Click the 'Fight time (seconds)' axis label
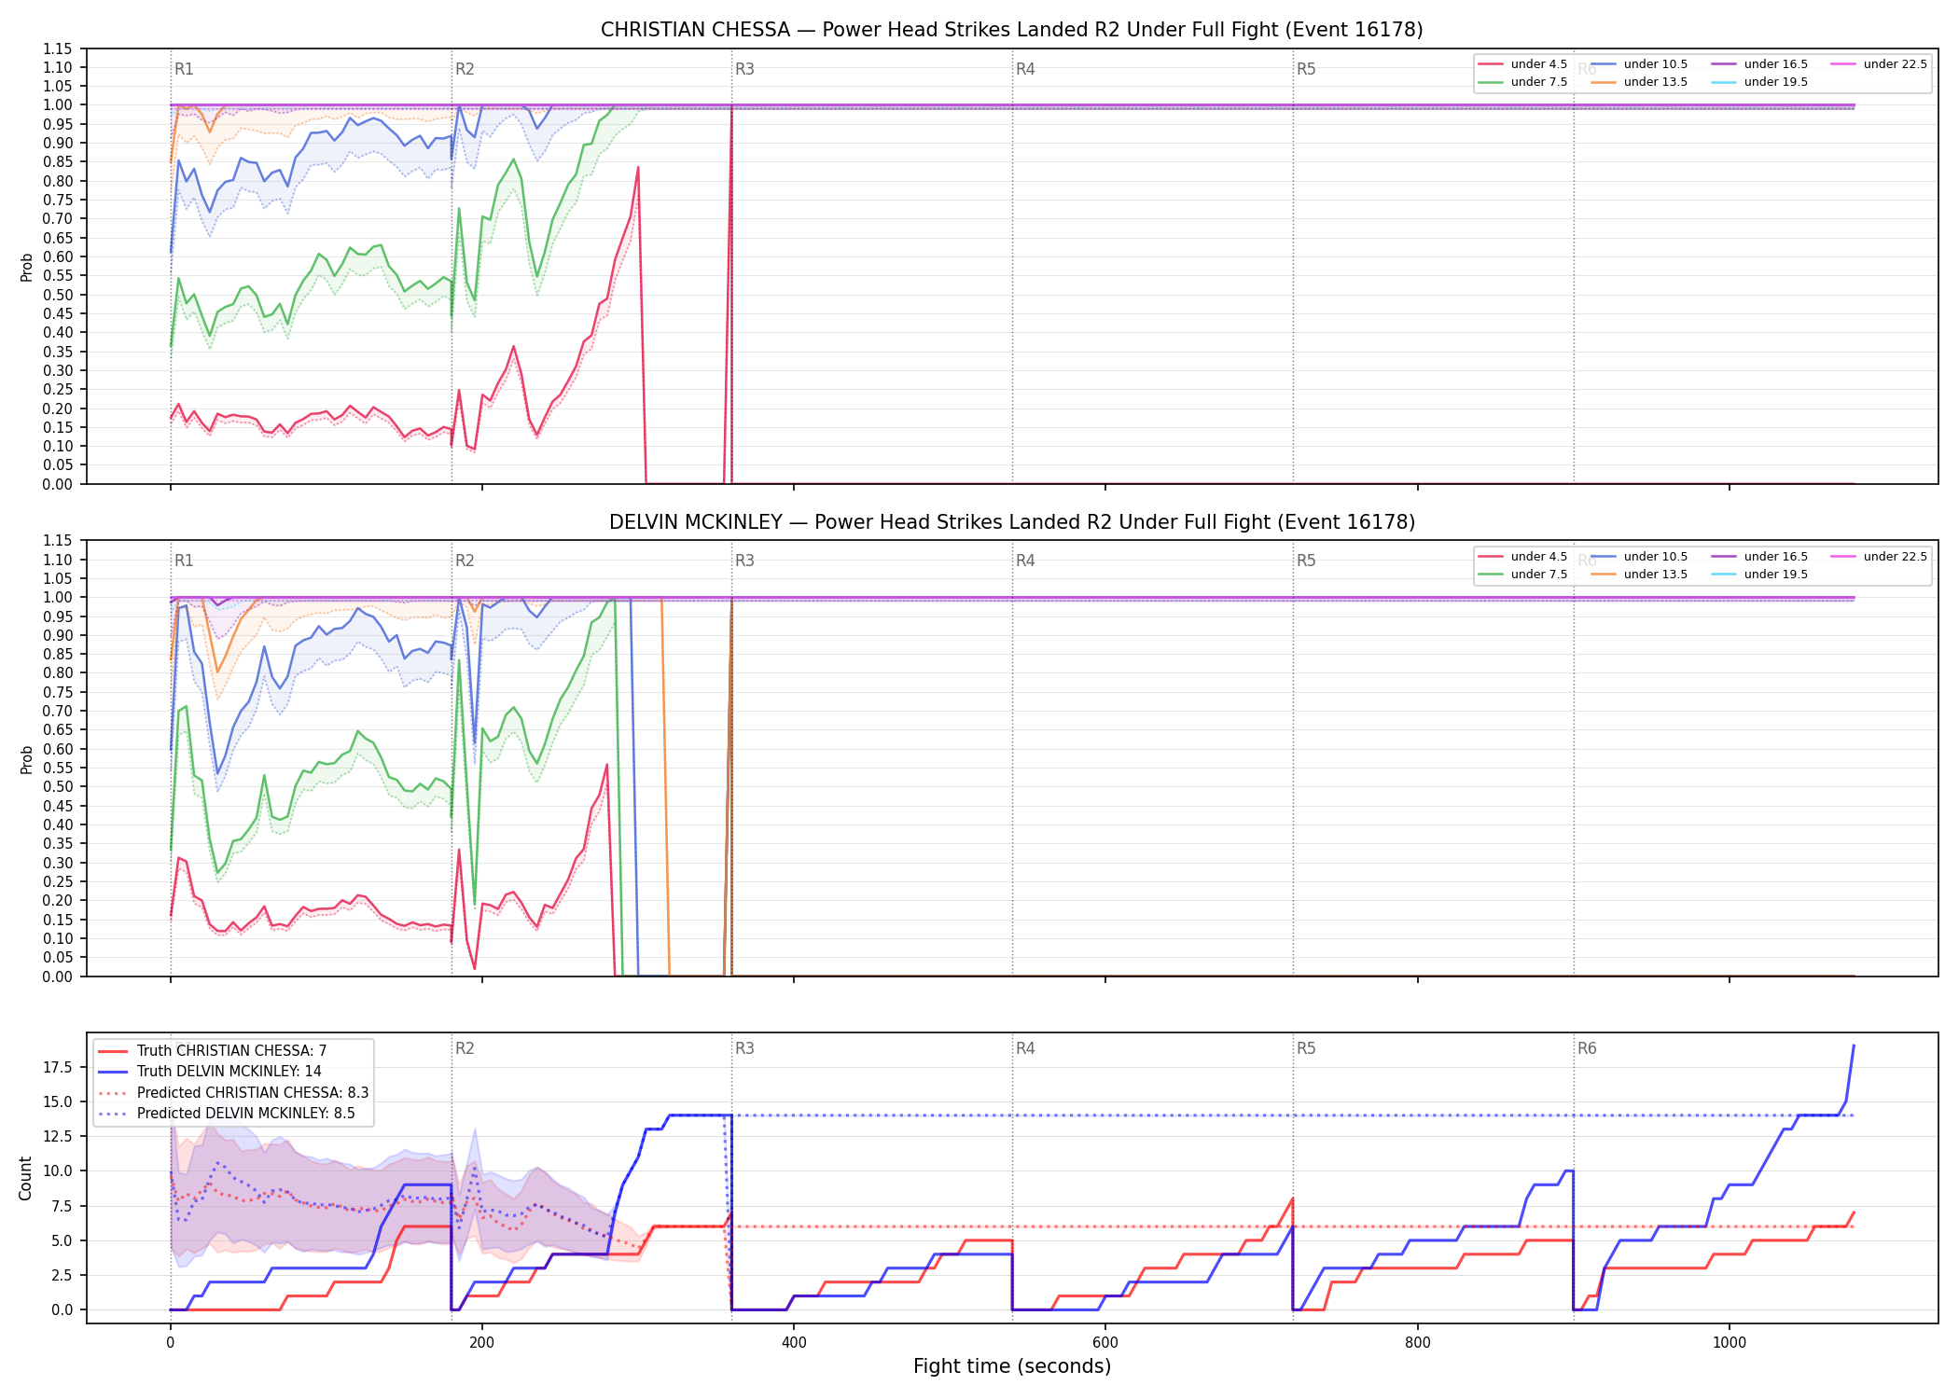1959x1399 pixels. (x=1011, y=1366)
